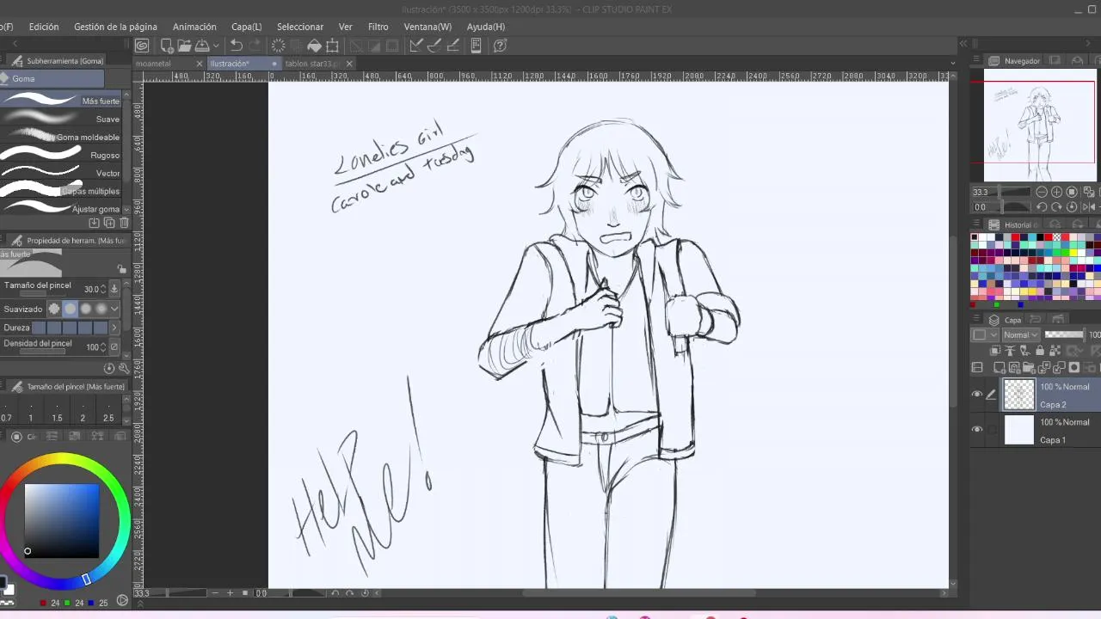Select the Vector eraser subtool
The image size is (1101, 619).
point(61,173)
